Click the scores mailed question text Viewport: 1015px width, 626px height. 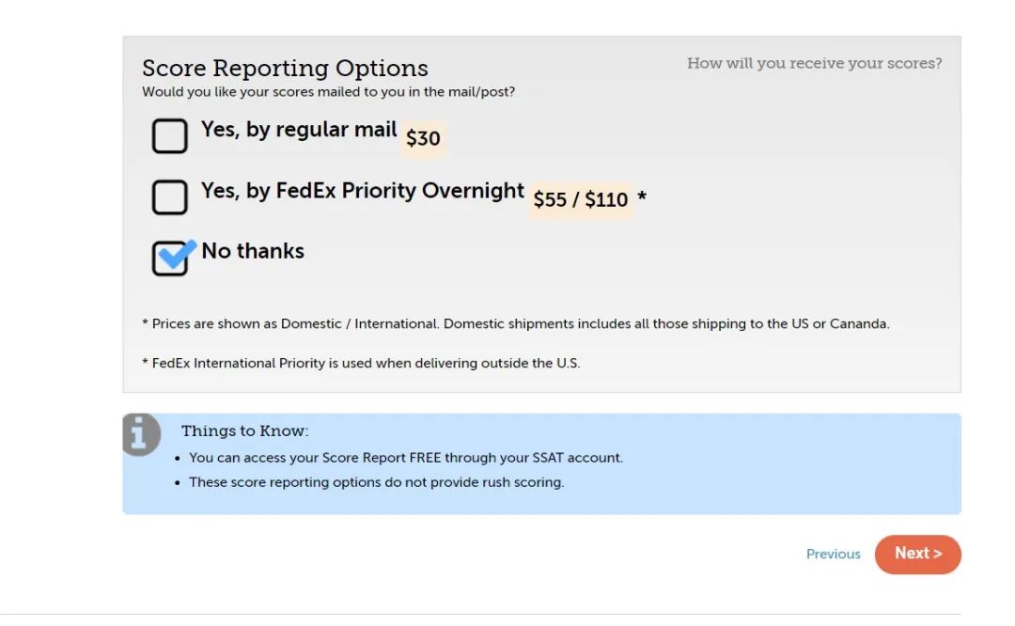coord(328,92)
